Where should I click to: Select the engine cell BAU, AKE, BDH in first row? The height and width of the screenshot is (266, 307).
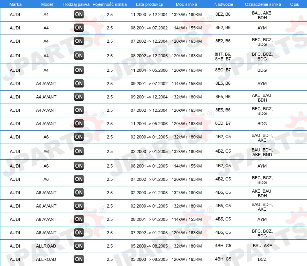pyautogui.click(x=262, y=15)
